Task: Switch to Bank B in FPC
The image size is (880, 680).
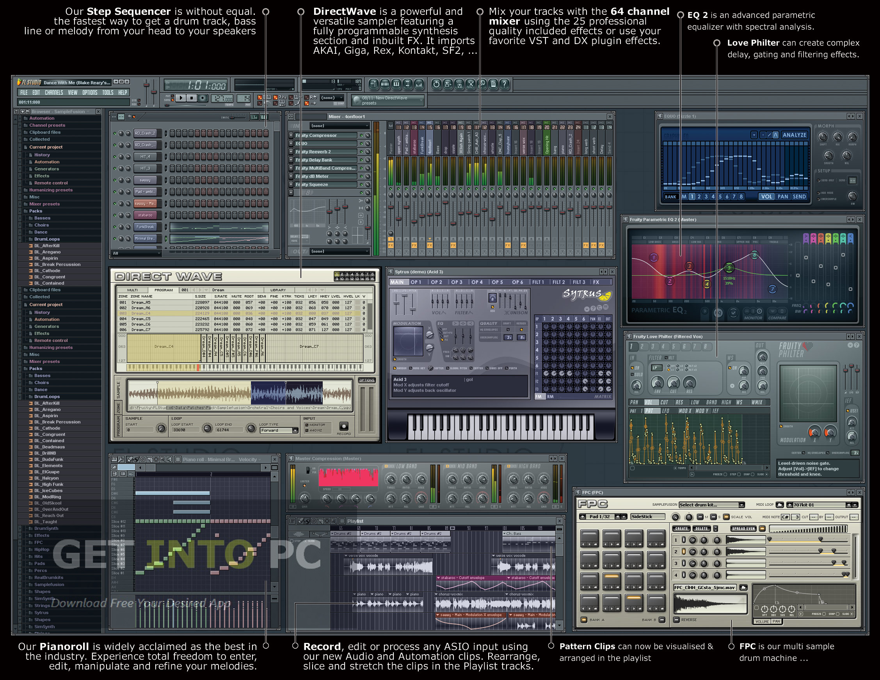Action: coord(661,620)
